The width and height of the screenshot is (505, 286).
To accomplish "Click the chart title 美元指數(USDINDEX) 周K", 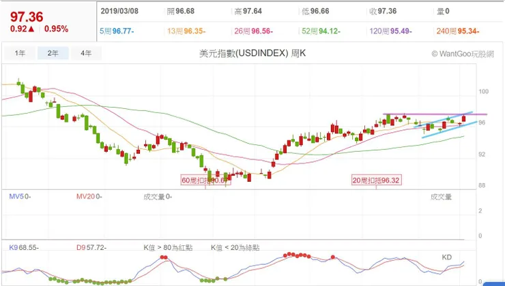I will click(252, 53).
